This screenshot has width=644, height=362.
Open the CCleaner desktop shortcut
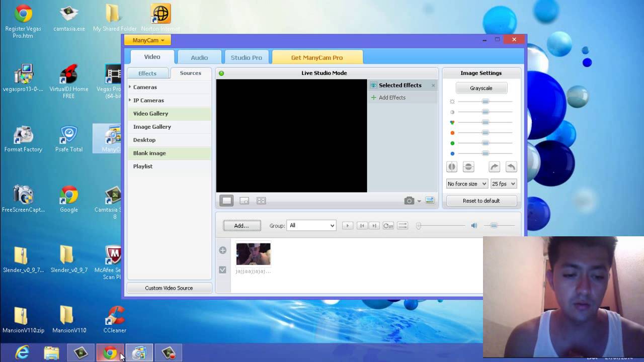(115, 320)
